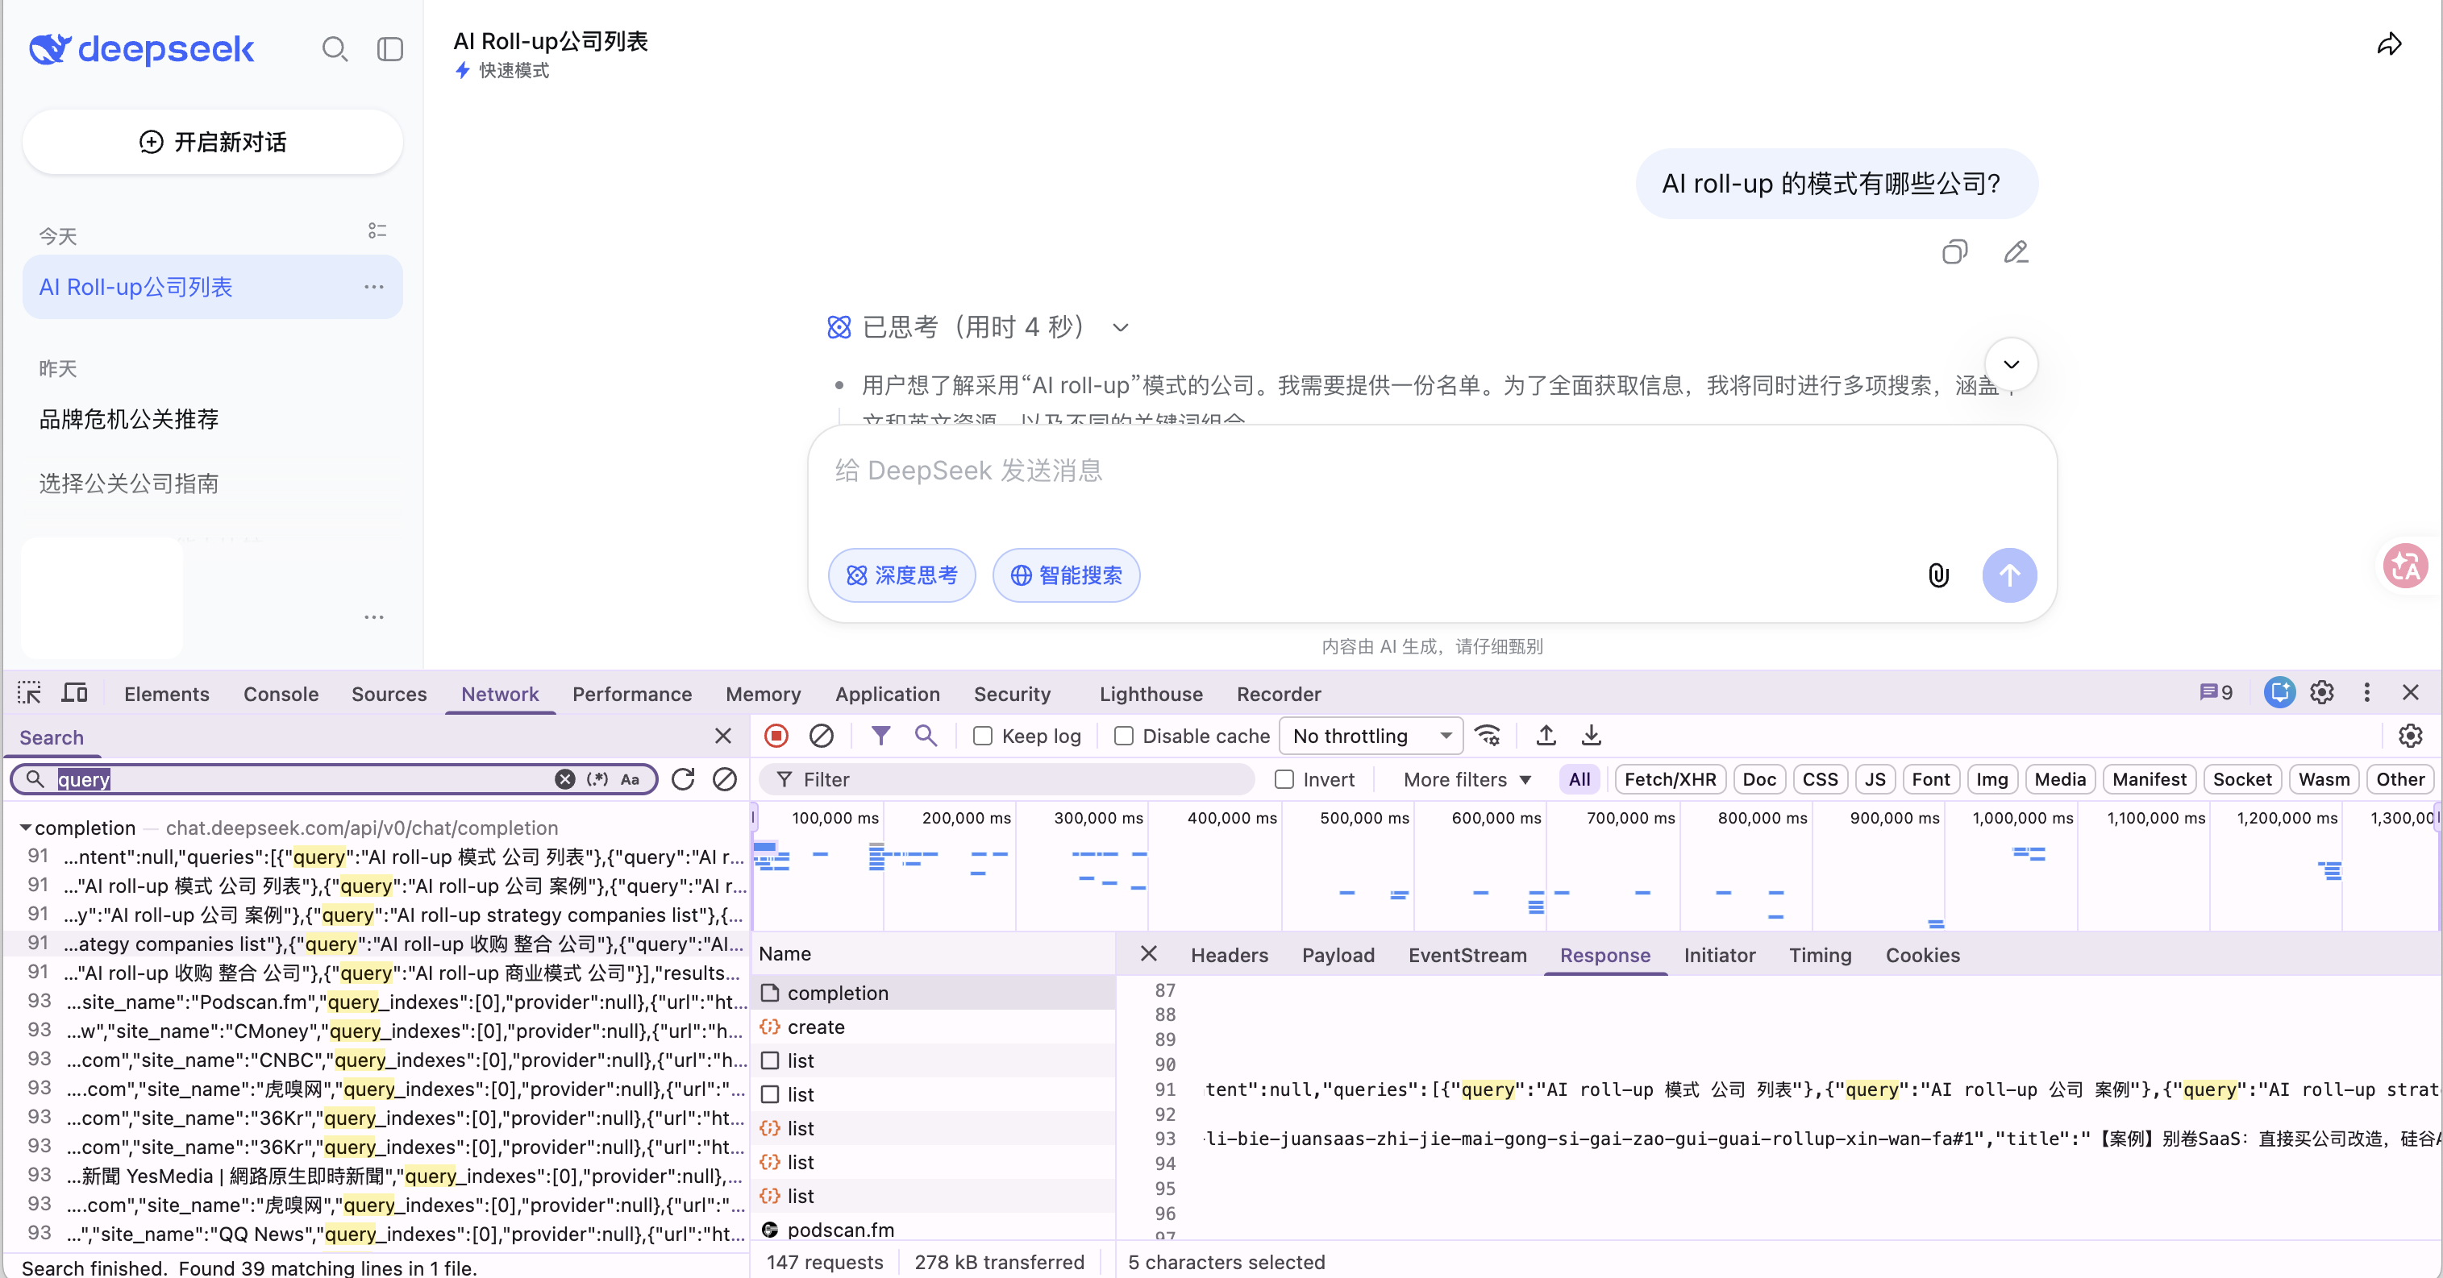Screen dimensions: 2443x1278
Task: Clear search results with the circle-slash icon
Action: pyautogui.click(x=725, y=779)
